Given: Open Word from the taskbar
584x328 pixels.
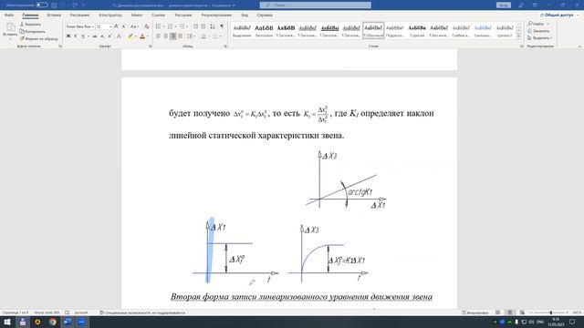Looking at the screenshot, I should [x=68, y=322].
